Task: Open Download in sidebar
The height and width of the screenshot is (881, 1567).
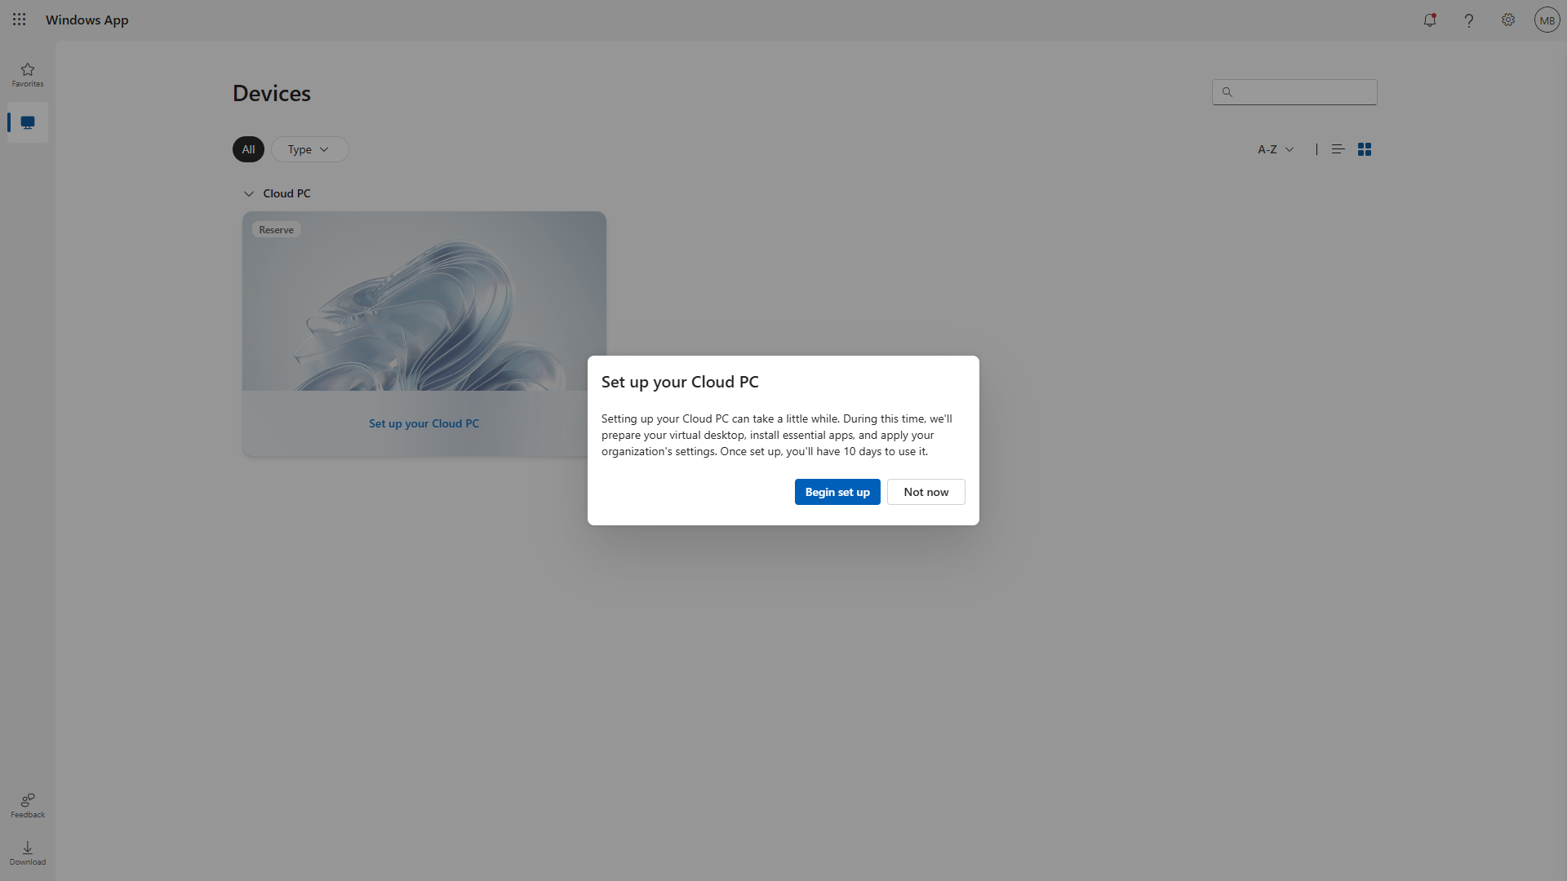Action: pyautogui.click(x=28, y=853)
